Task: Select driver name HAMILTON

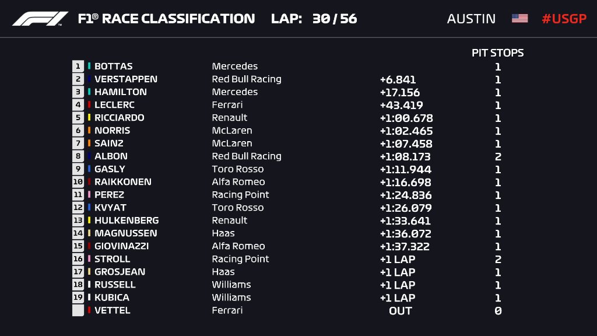Action: point(120,92)
